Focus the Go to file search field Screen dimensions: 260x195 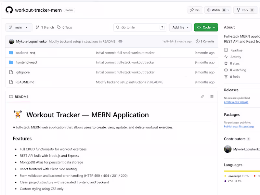click(140, 27)
